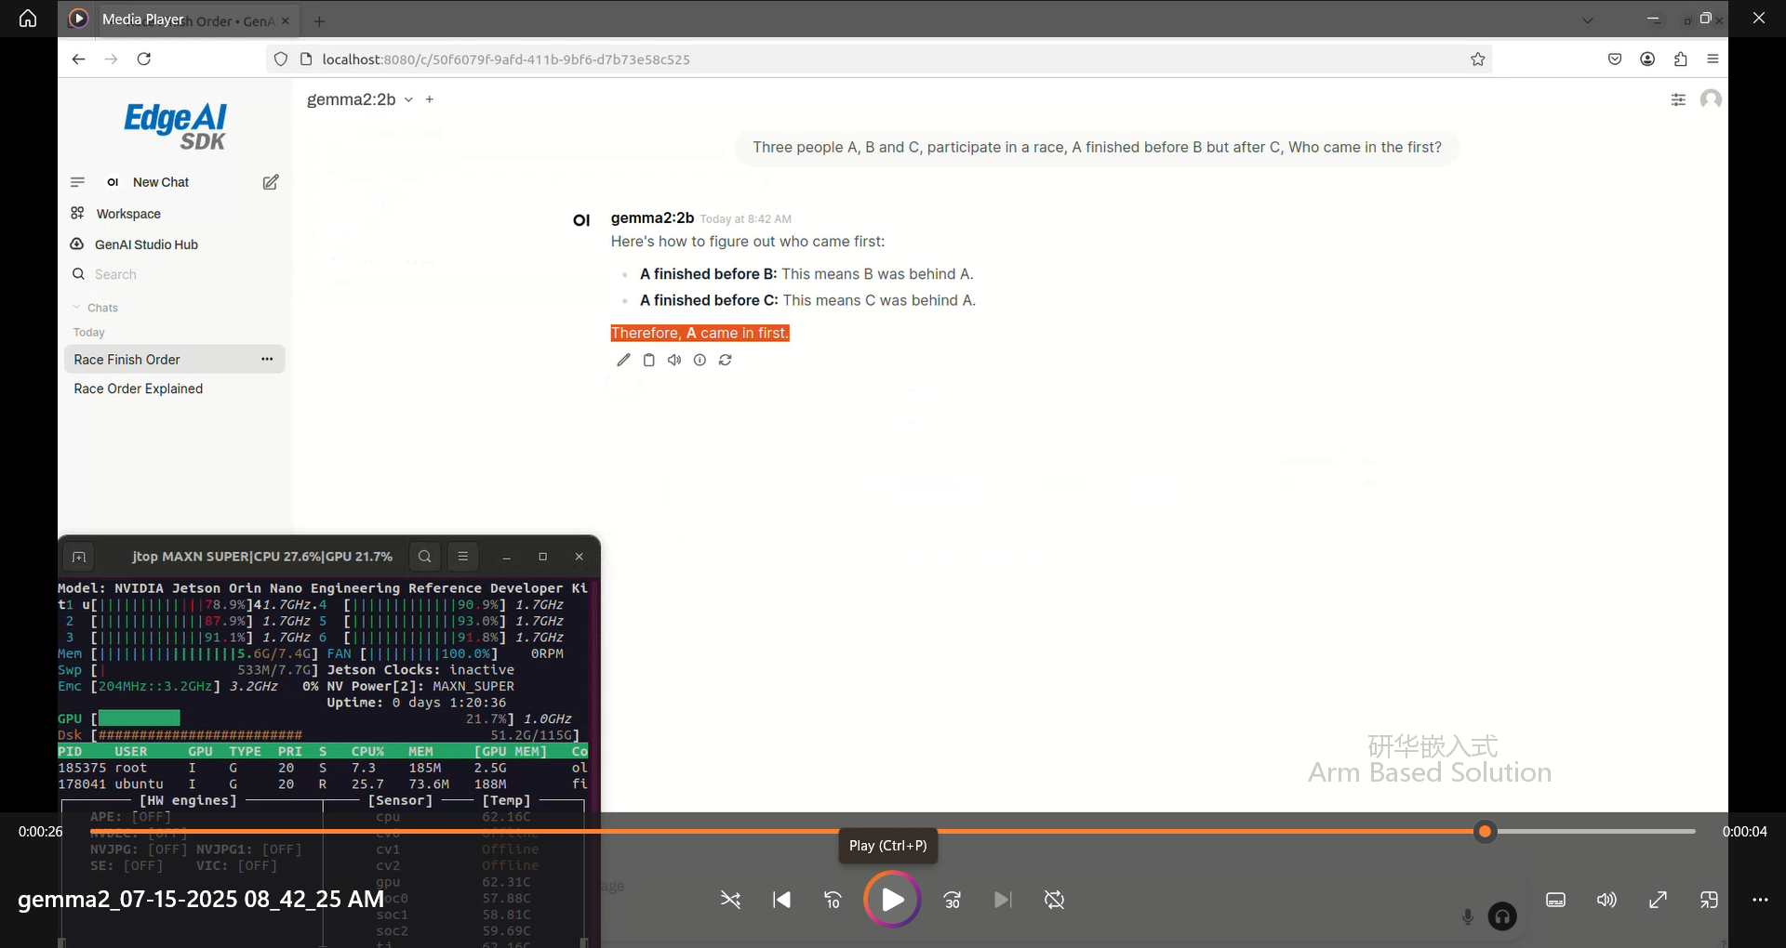Open the Pocket save icon
Image resolution: width=1786 pixels, height=948 pixels.
[1615, 59]
